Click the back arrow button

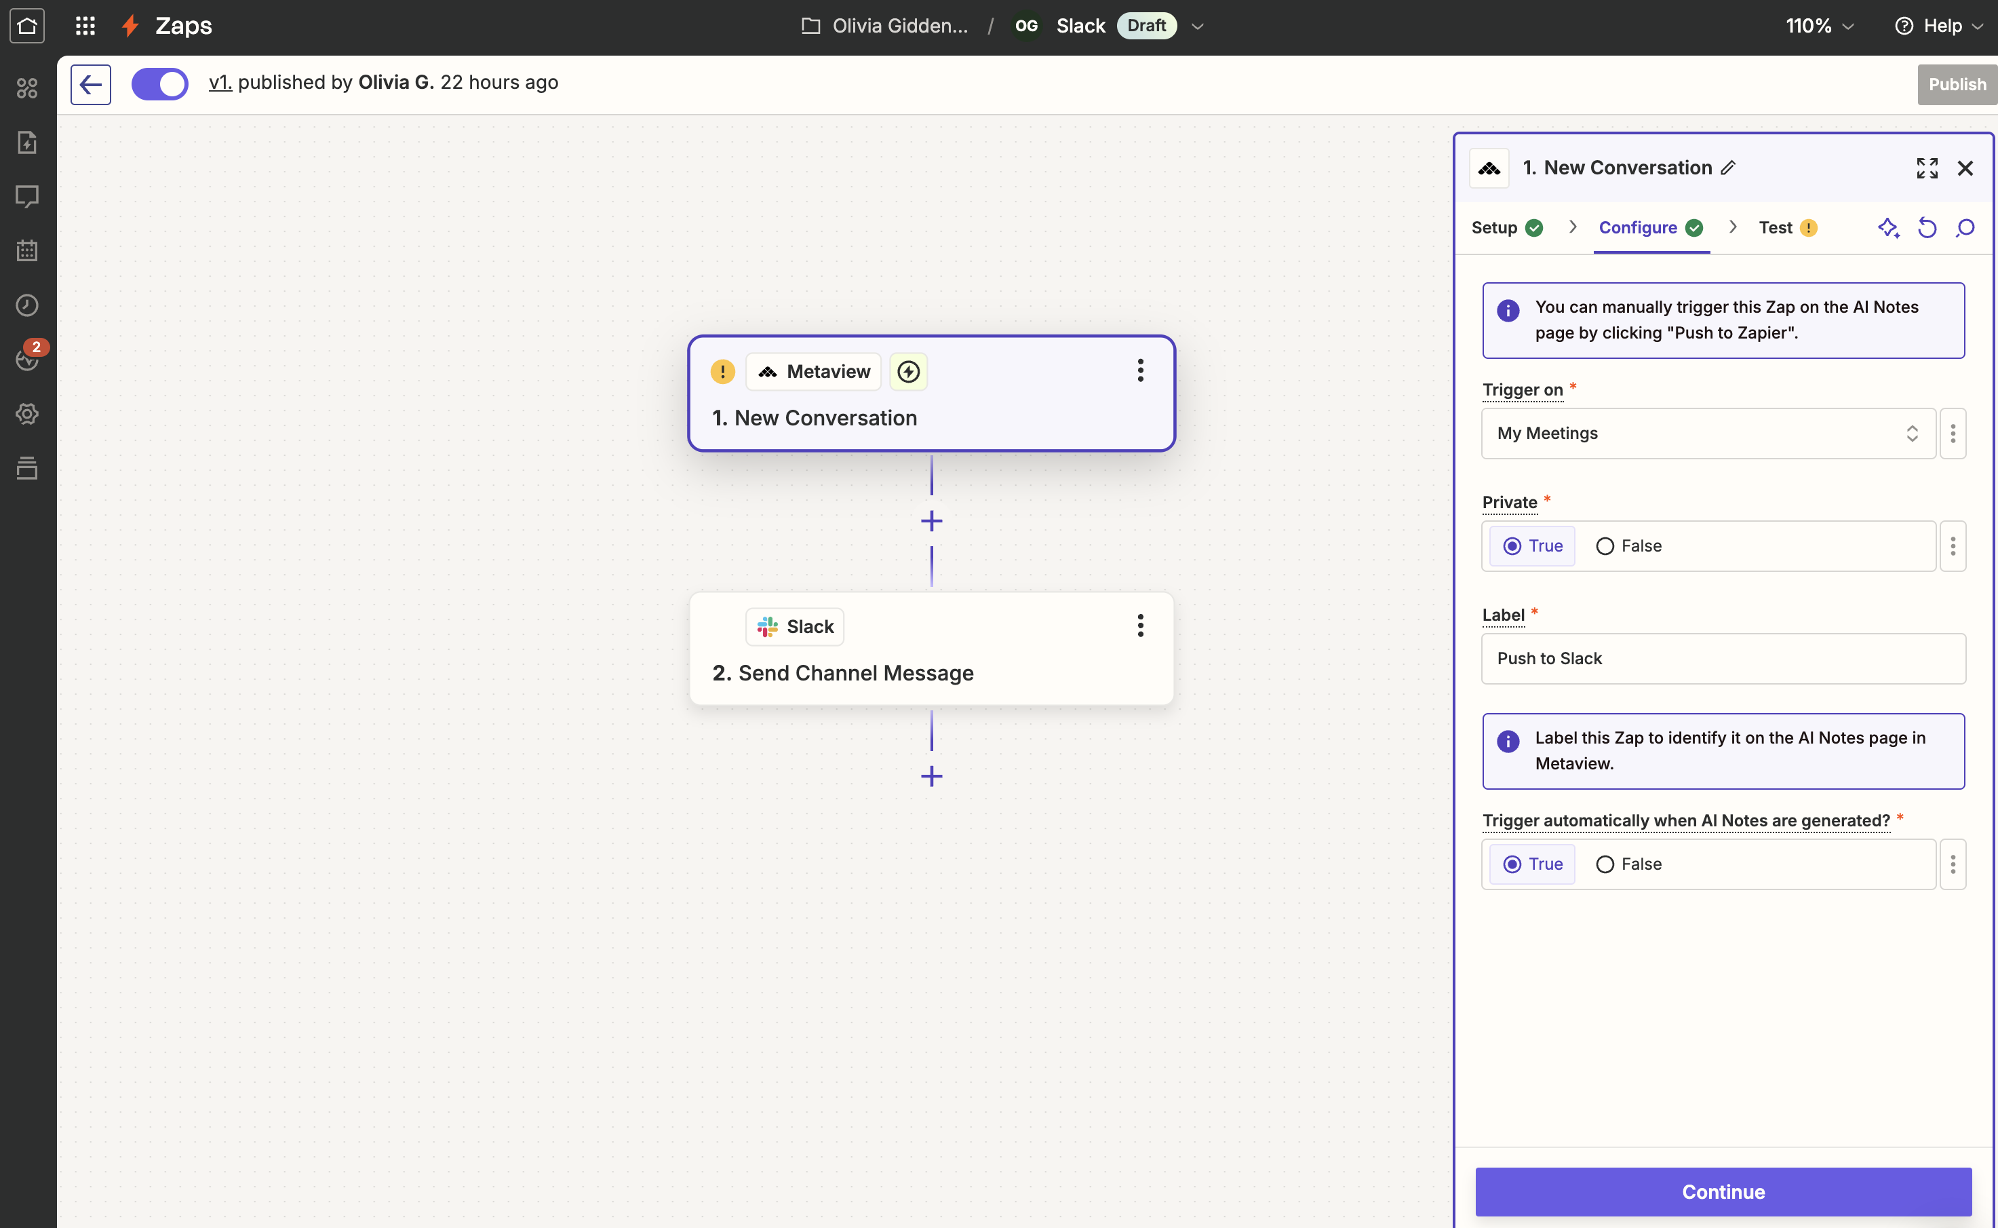(x=90, y=84)
